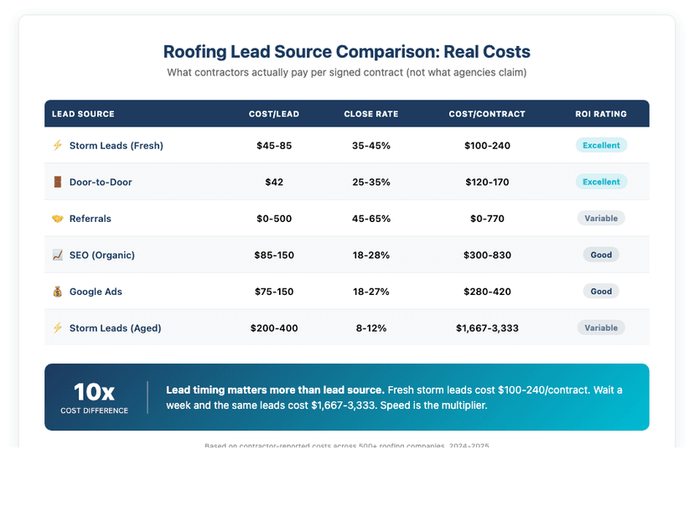Click the $100-240 cost per contract cell
Image resolution: width=694 pixels, height=511 pixels.
(x=487, y=146)
